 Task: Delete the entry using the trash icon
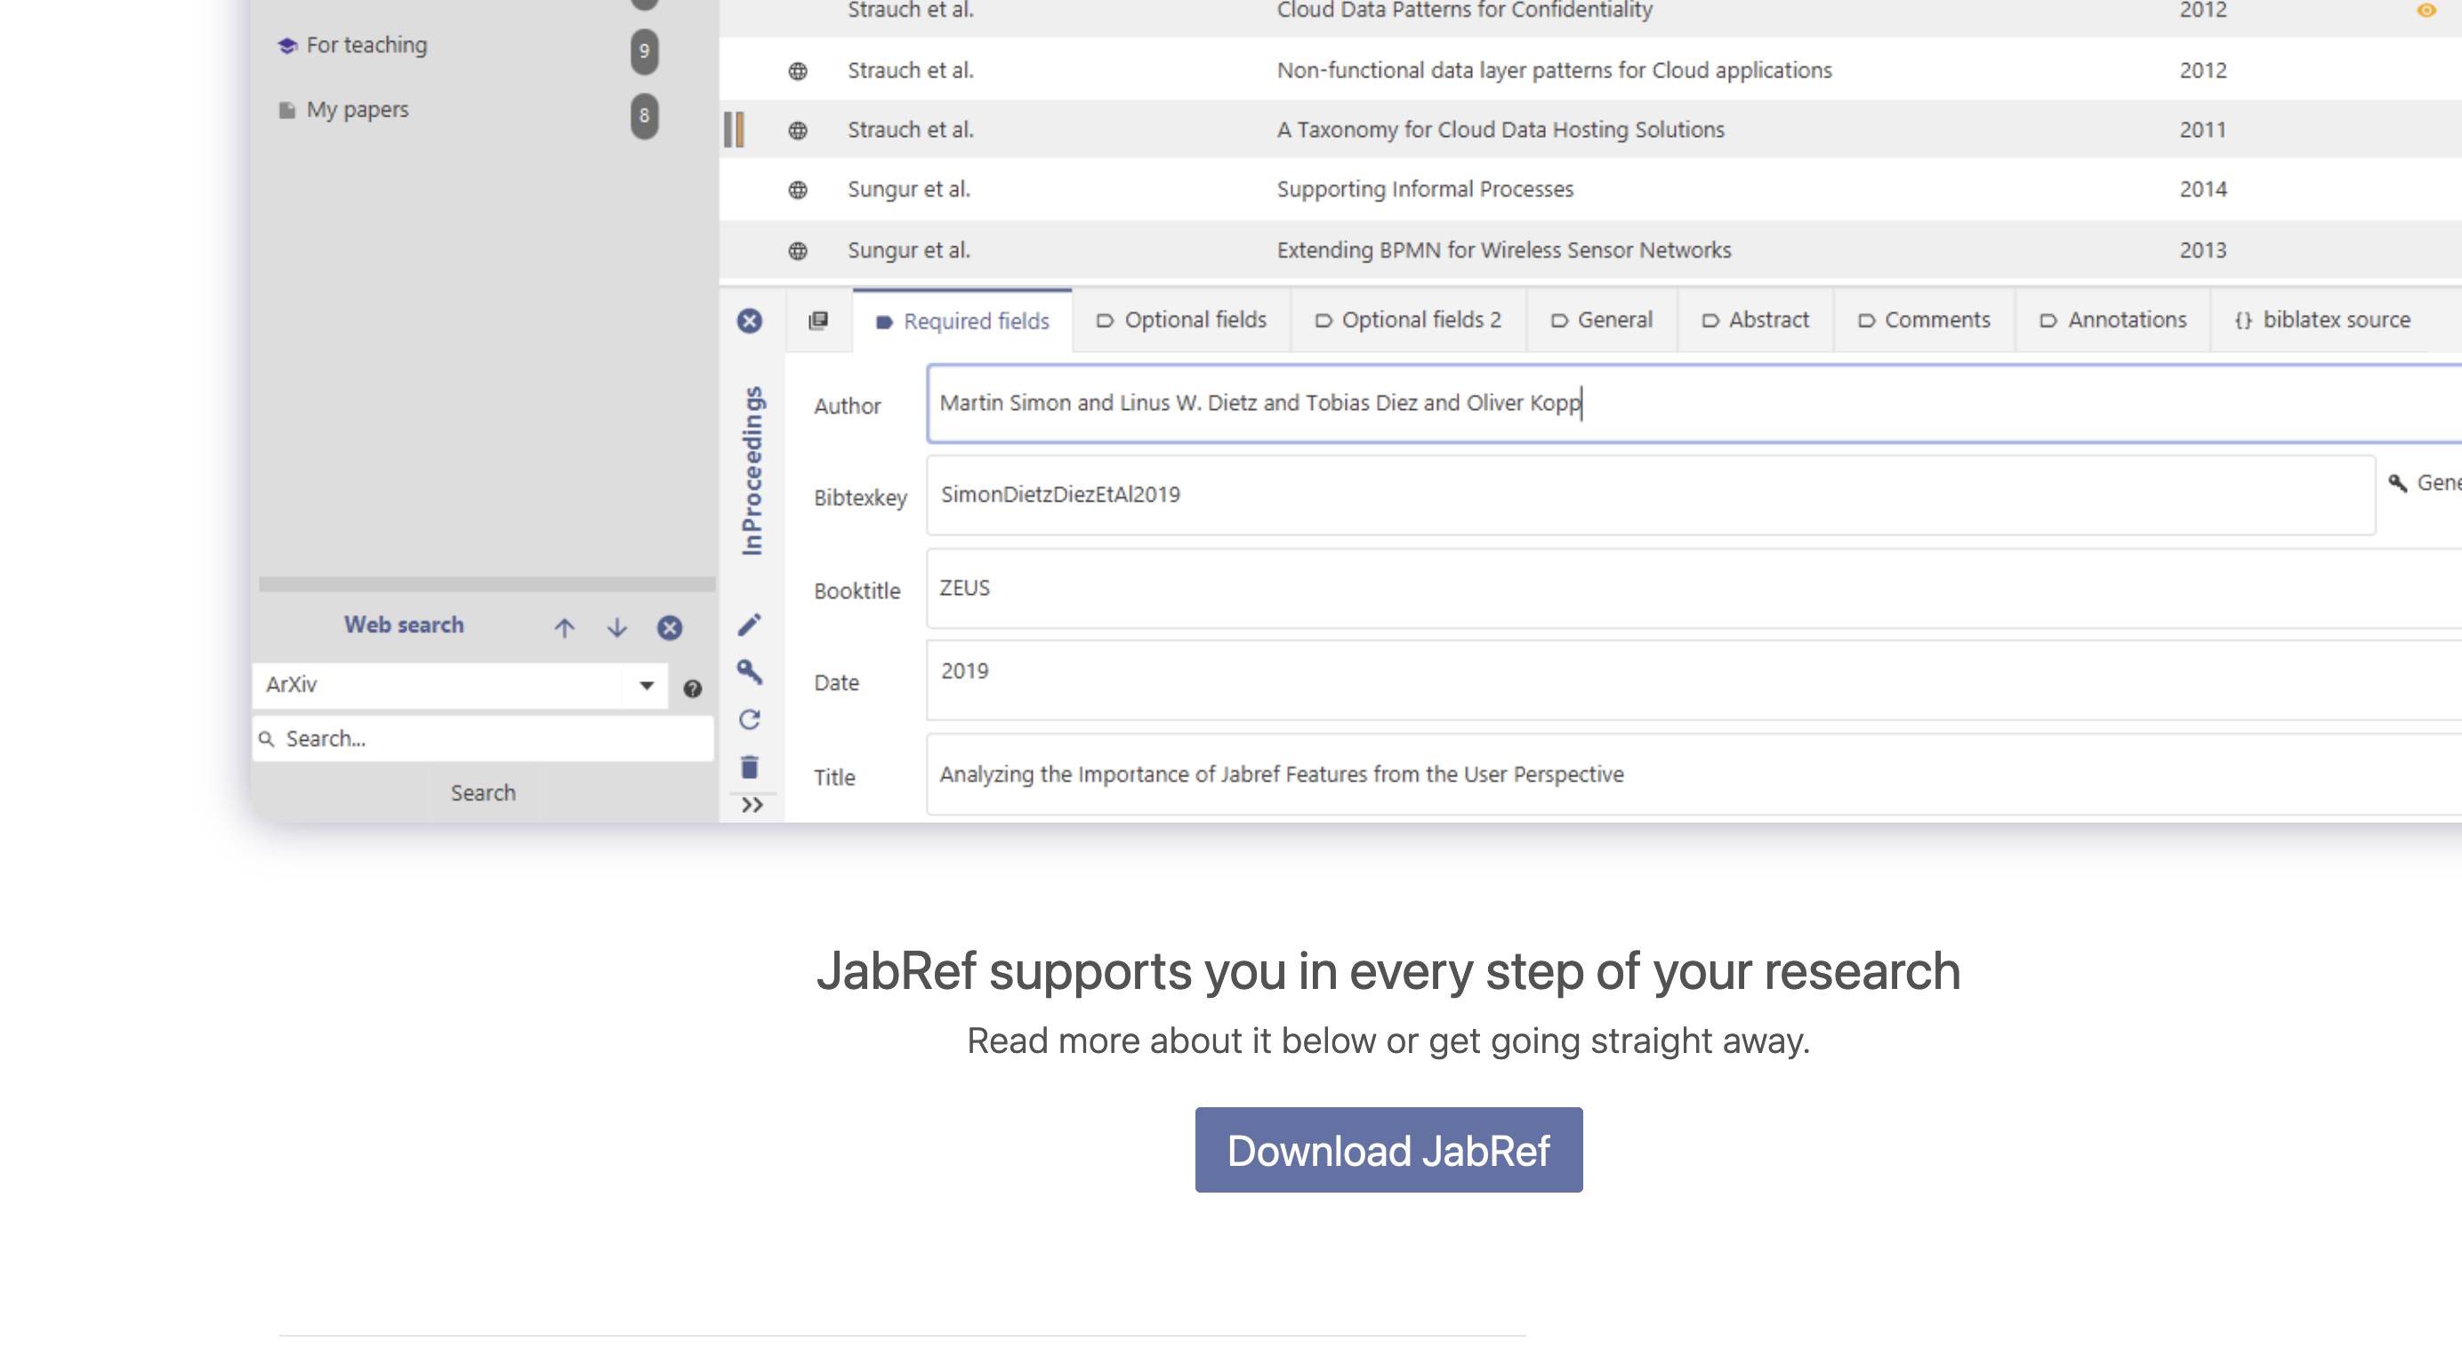point(751,766)
